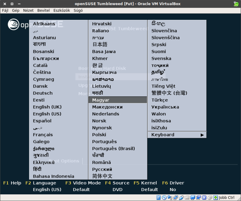Click the green arrow host key icon
The width and height of the screenshot is (241, 201).
tap(215, 197)
